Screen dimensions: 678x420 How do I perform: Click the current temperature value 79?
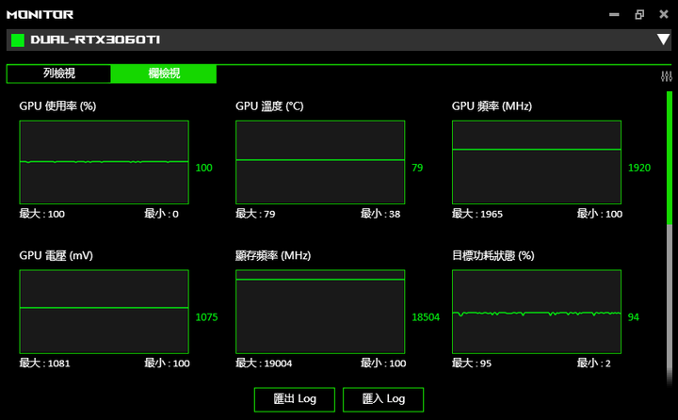417,168
